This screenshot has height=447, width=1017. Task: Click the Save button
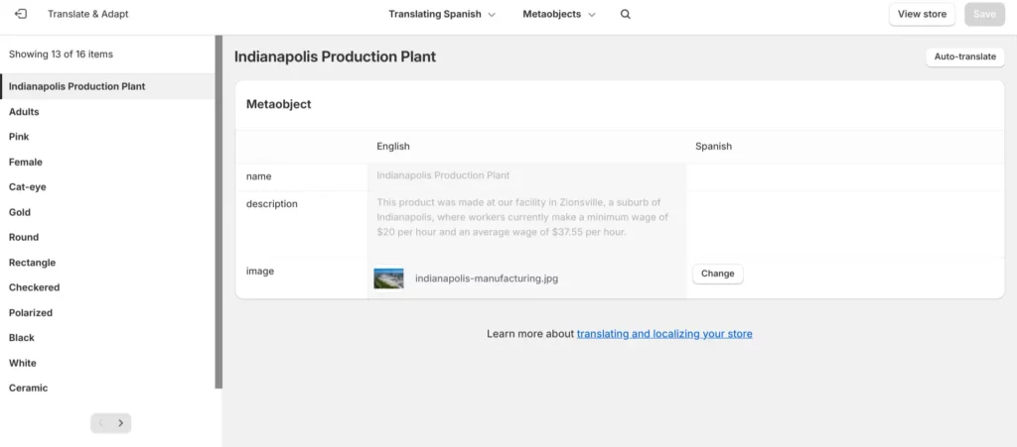pyautogui.click(x=984, y=14)
